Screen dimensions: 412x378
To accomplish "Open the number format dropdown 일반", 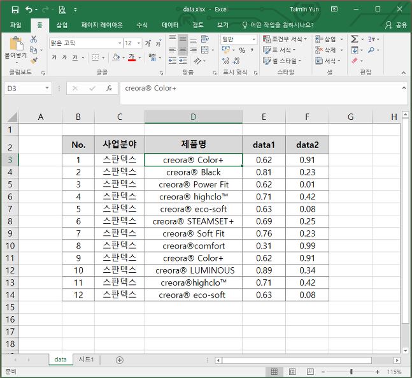I will coord(254,39).
